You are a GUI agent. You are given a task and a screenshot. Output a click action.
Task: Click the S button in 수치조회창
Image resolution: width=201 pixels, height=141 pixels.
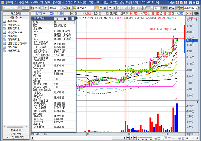(x=57, y=19)
